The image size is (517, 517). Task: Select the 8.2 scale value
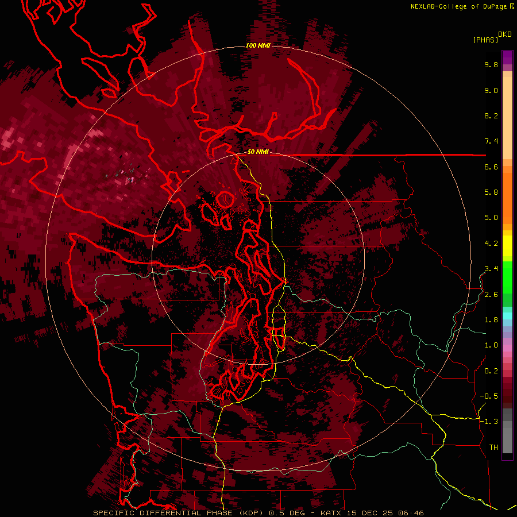(491, 115)
